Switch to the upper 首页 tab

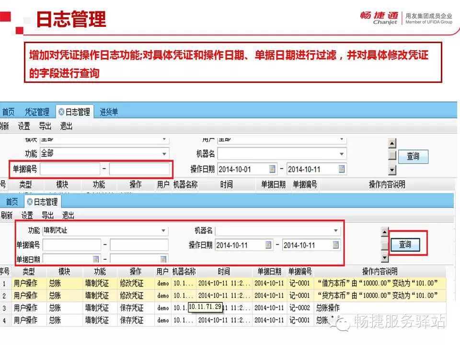(x=8, y=112)
